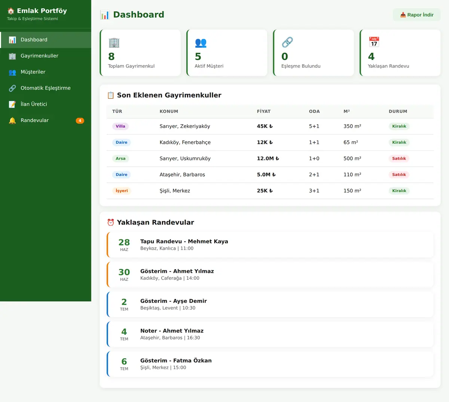The height and width of the screenshot is (402, 449).
Task: Go to Gayrimenkuller in the sidebar
Action: pyautogui.click(x=46, y=56)
